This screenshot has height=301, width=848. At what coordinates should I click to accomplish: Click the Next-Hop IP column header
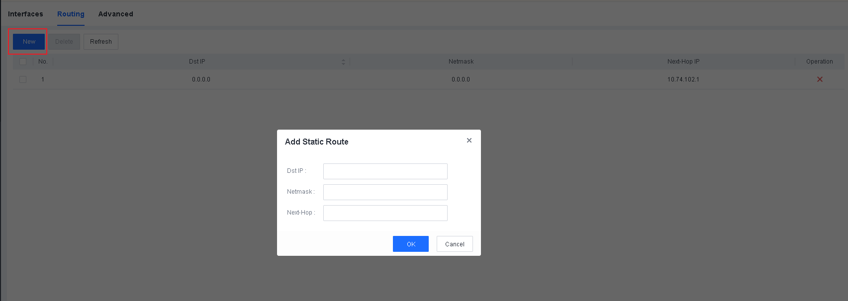point(683,62)
